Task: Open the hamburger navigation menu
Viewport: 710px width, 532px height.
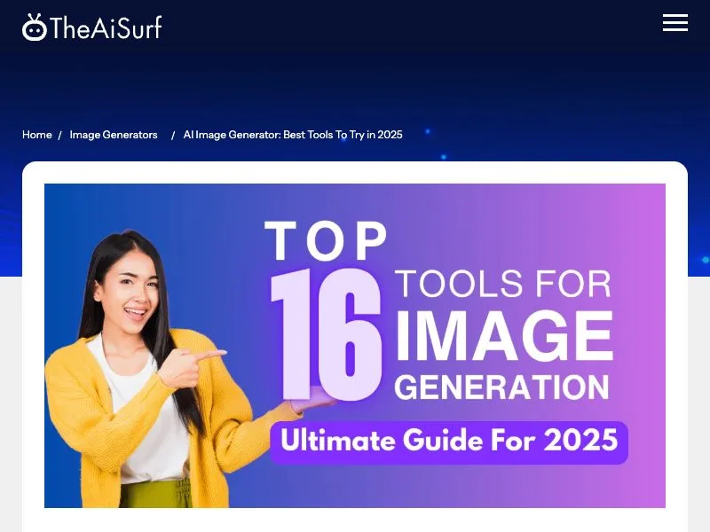Action: 675,23
